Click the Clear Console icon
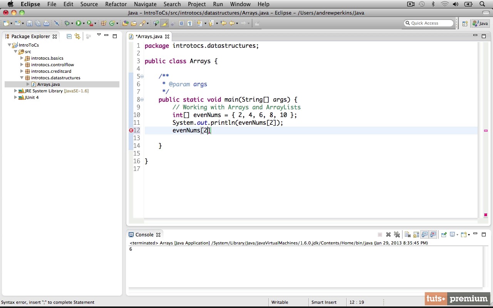This screenshot has height=308, width=493. [407, 234]
